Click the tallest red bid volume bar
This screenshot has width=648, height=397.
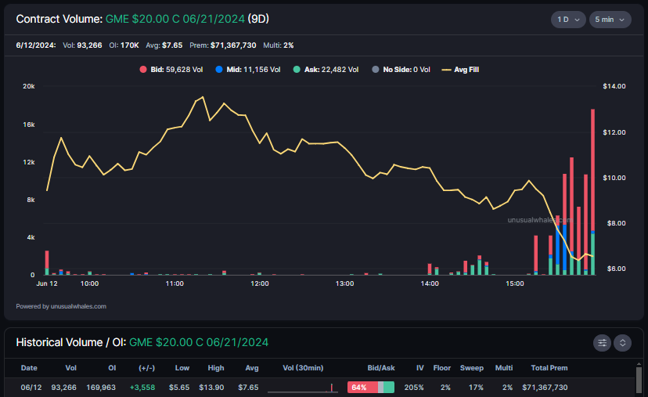click(592, 170)
